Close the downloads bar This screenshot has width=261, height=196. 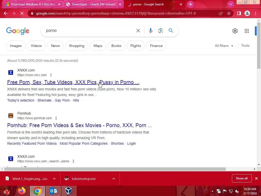[256, 178]
